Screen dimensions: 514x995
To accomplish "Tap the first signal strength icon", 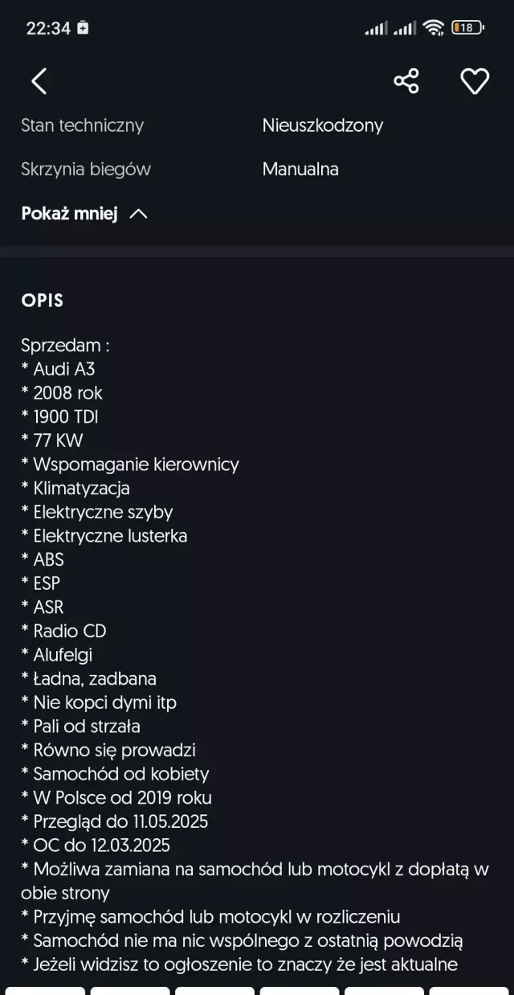I will pyautogui.click(x=376, y=29).
